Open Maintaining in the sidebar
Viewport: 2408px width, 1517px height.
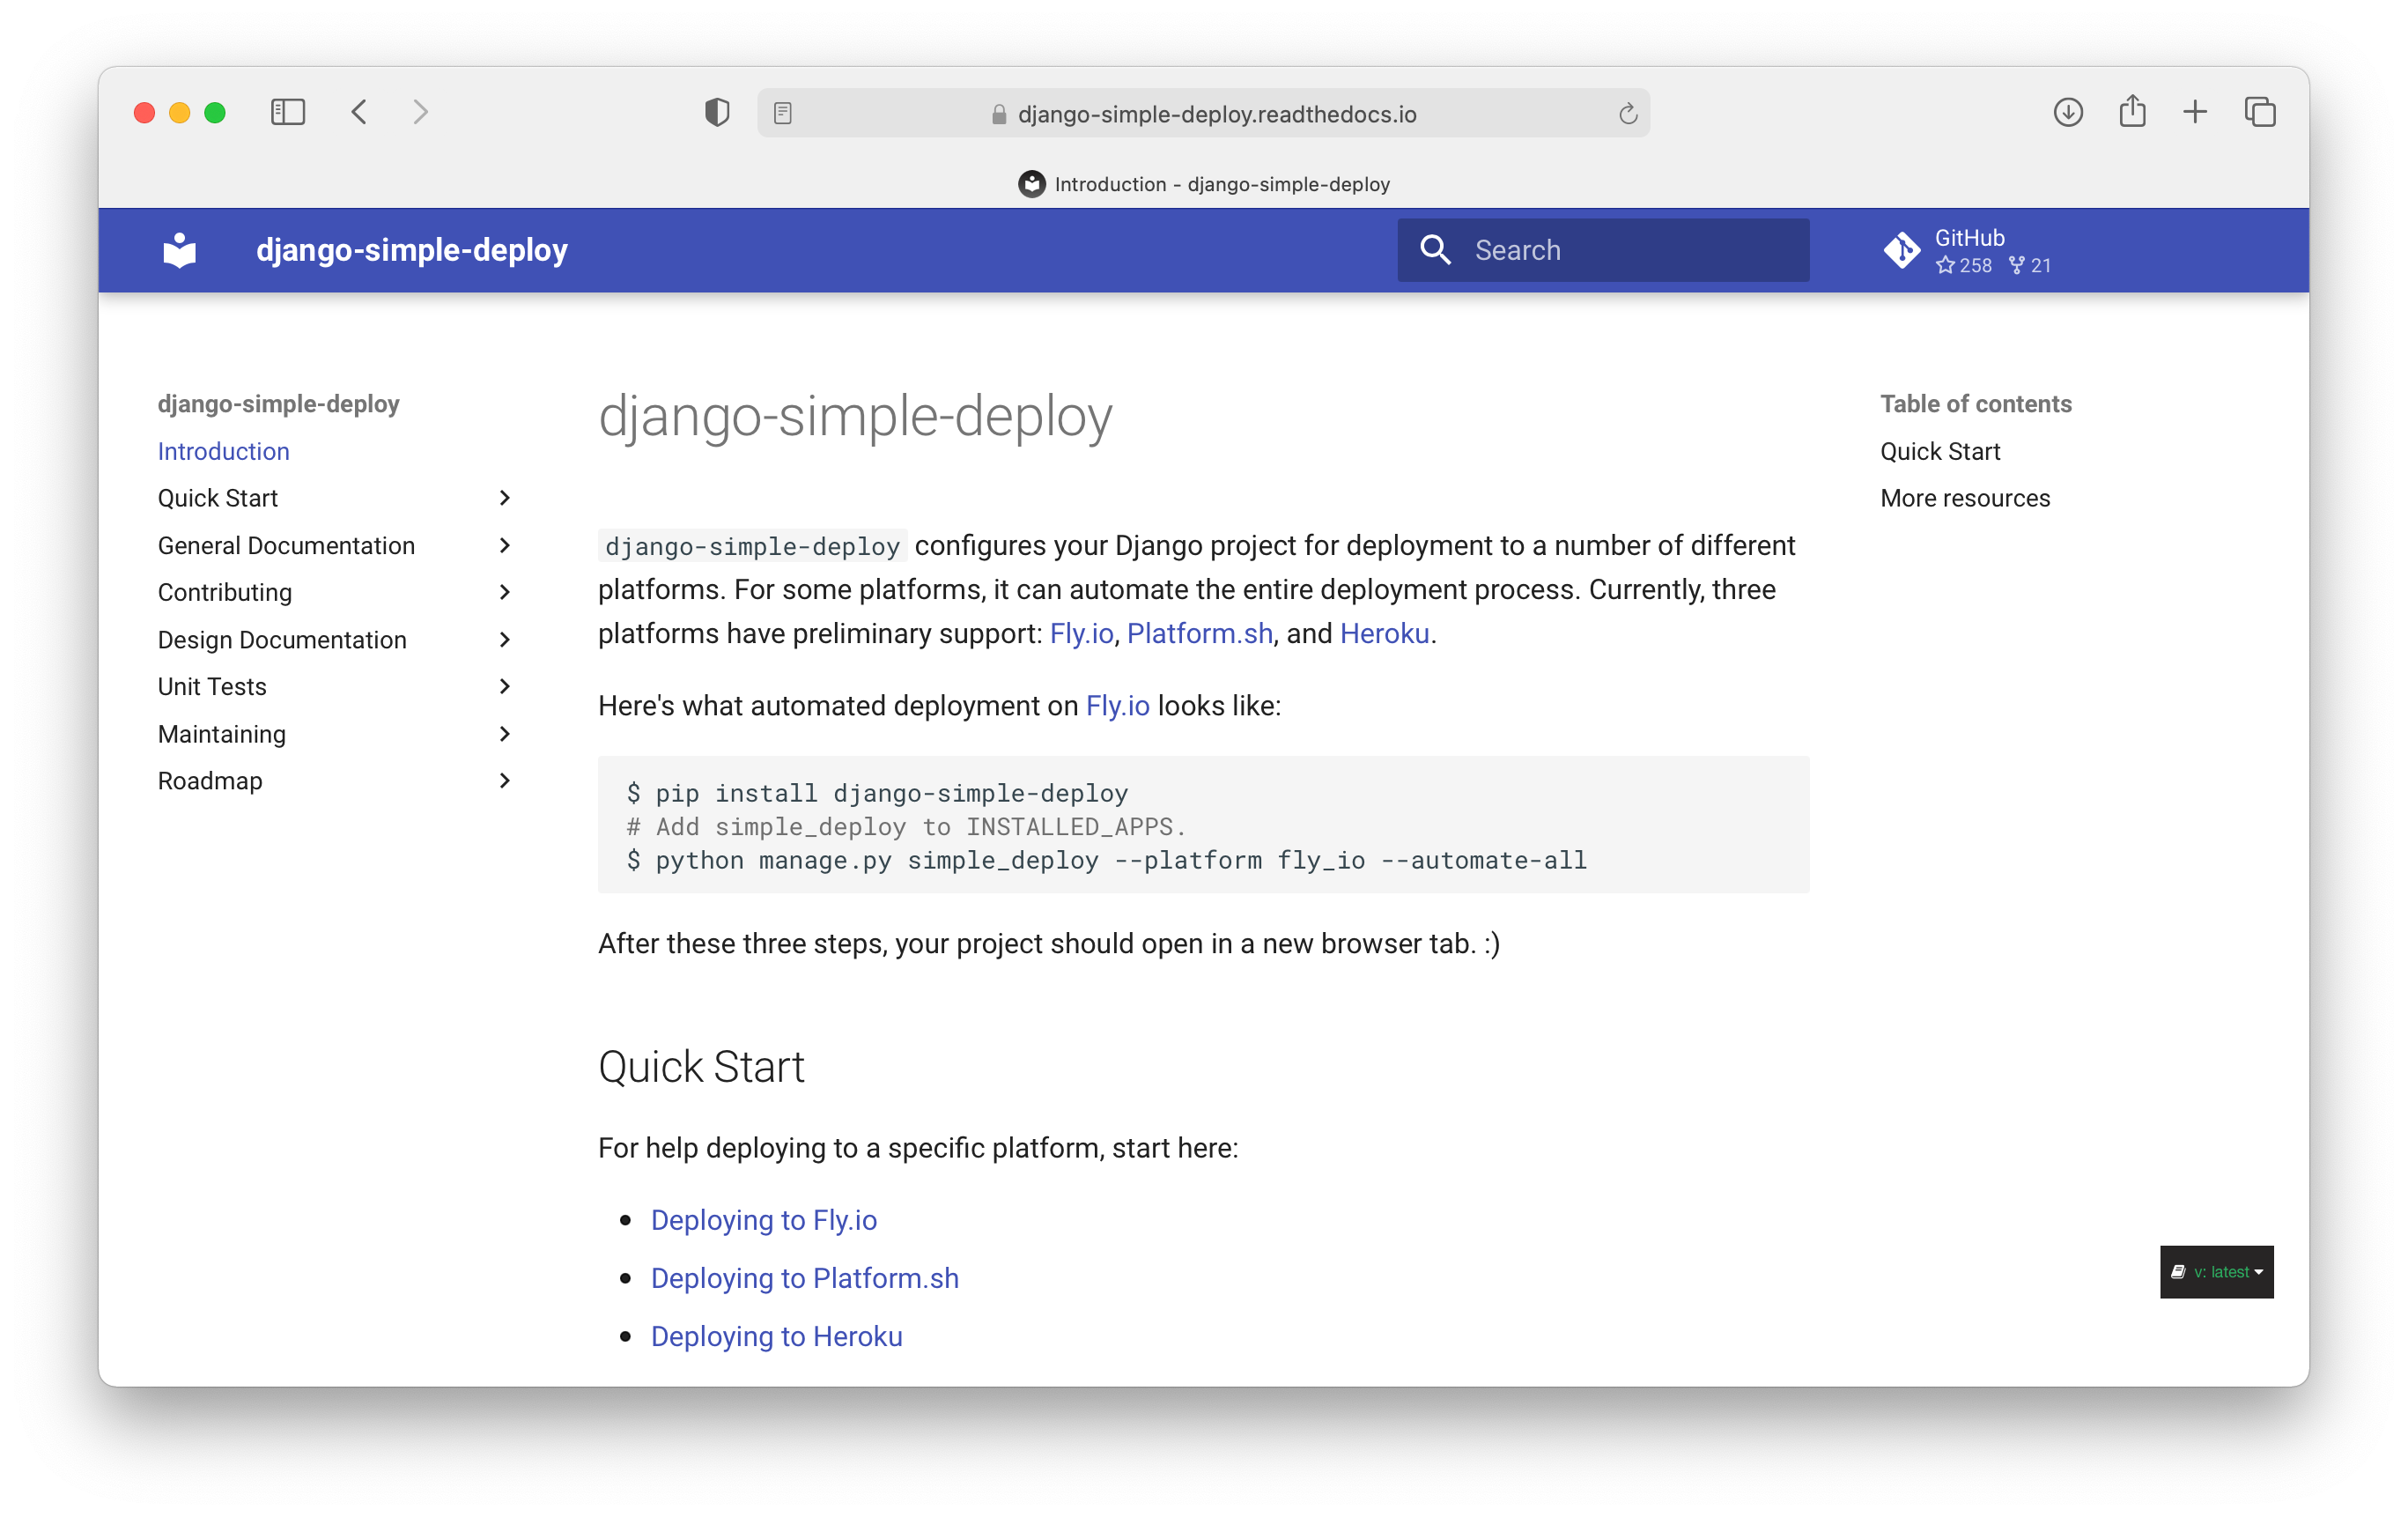click(222, 733)
